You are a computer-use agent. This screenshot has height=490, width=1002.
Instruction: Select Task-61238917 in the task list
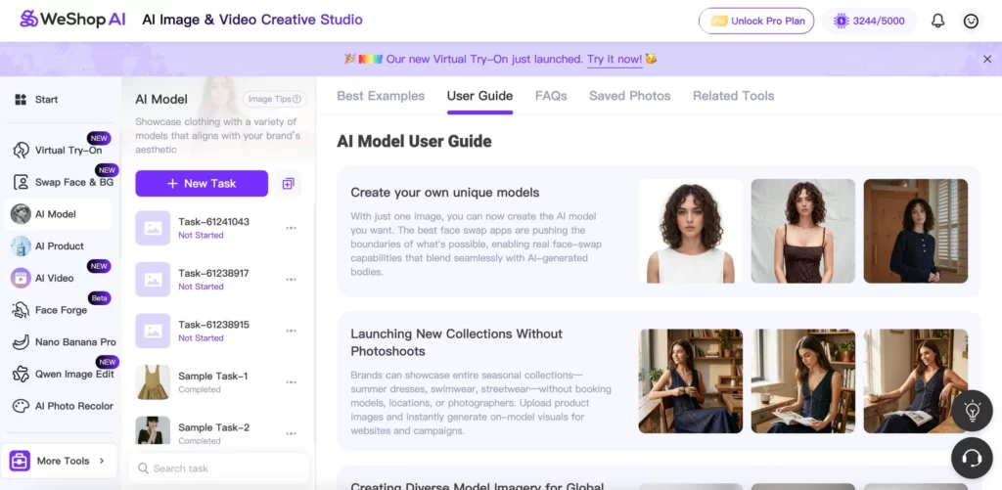pyautogui.click(x=217, y=279)
